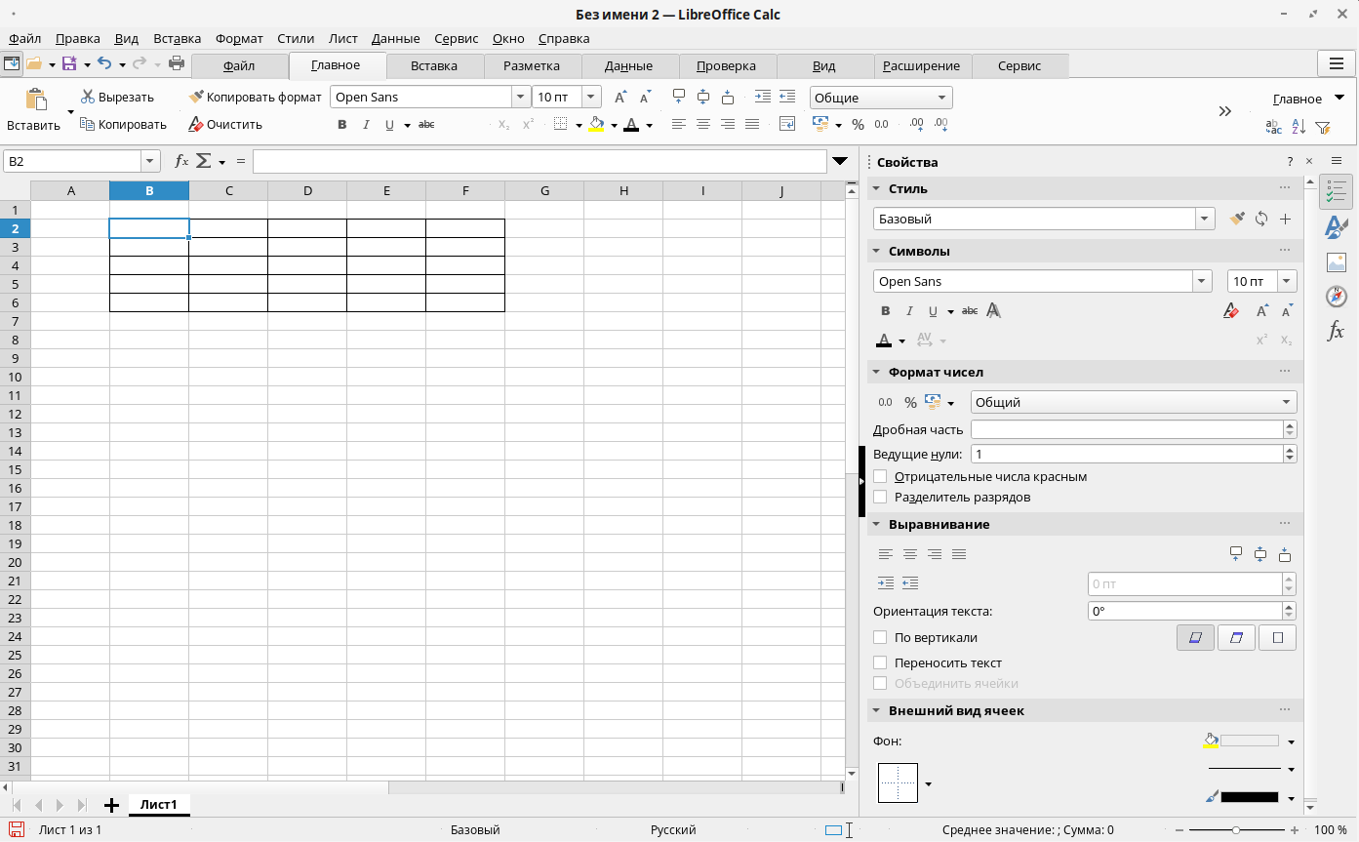
Task: Click the Strikethrough icon in the sidebar
Action: [x=969, y=311]
